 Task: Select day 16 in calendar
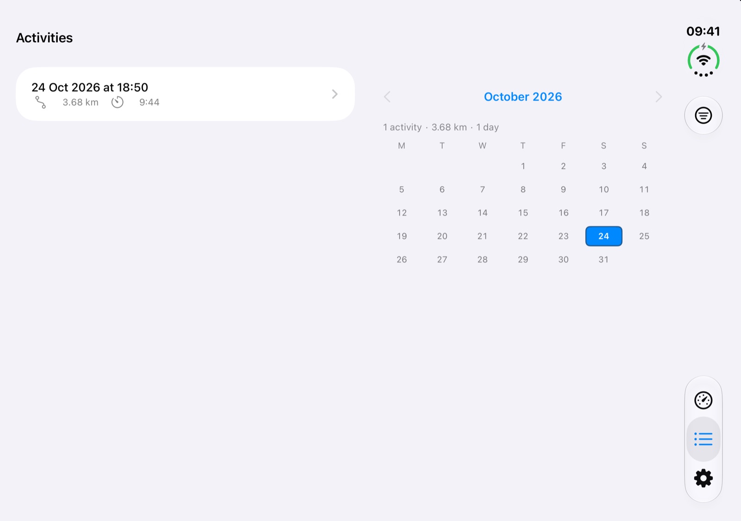click(x=563, y=213)
